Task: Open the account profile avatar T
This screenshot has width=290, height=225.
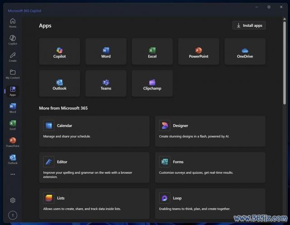Action: (x=13, y=215)
